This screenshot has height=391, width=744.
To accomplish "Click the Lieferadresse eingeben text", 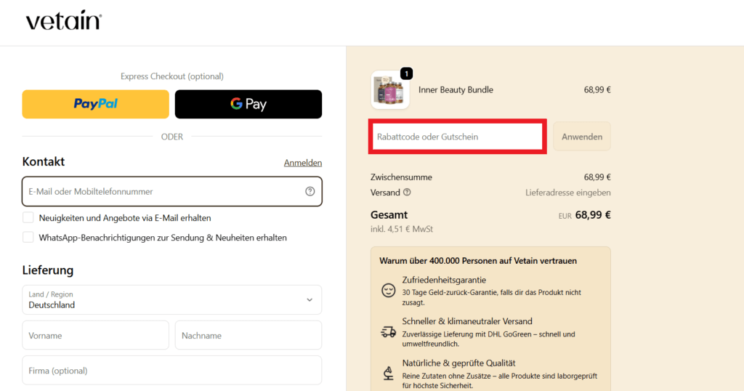I will coord(567,193).
